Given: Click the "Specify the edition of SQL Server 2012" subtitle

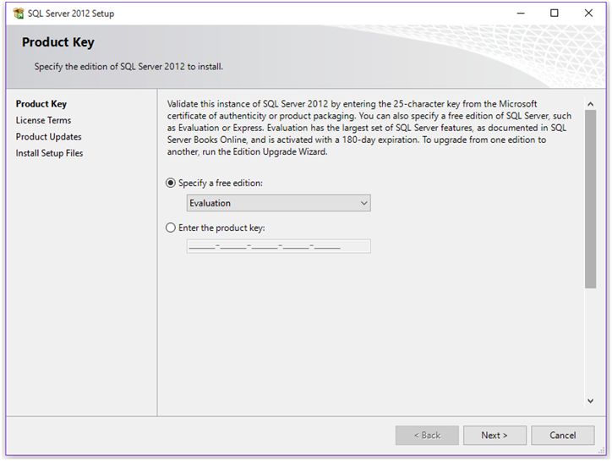Looking at the screenshot, I should [x=128, y=67].
